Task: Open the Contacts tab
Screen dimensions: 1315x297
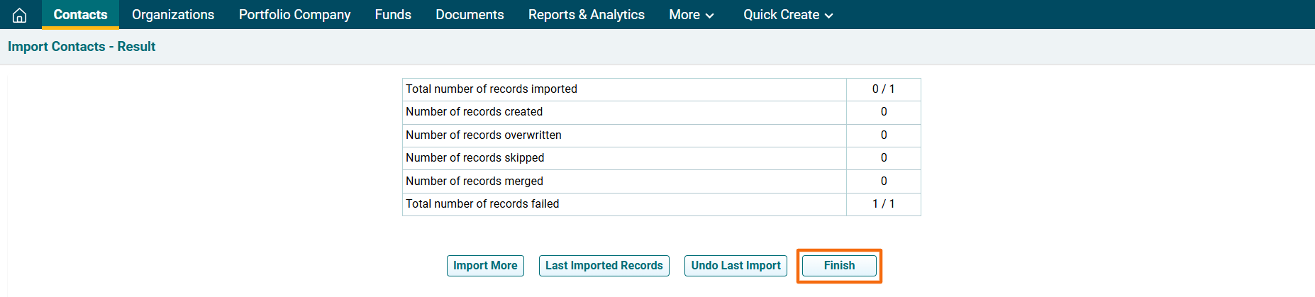Action: coord(80,15)
